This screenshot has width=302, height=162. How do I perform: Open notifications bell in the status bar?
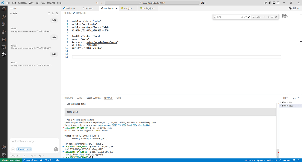[298, 160]
